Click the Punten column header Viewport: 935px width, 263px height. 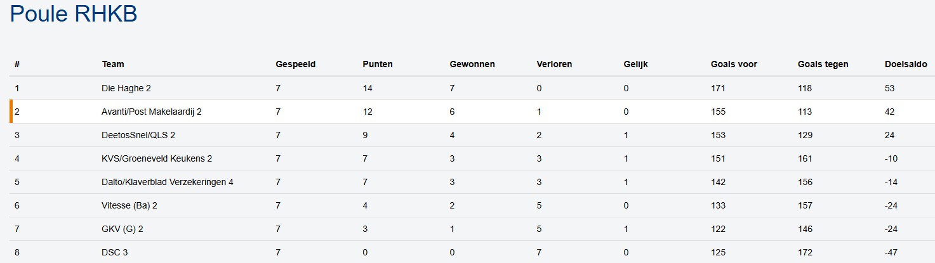[x=377, y=64]
